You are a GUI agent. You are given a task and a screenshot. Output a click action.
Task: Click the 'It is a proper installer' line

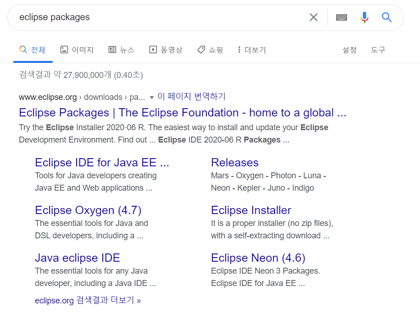(x=272, y=223)
